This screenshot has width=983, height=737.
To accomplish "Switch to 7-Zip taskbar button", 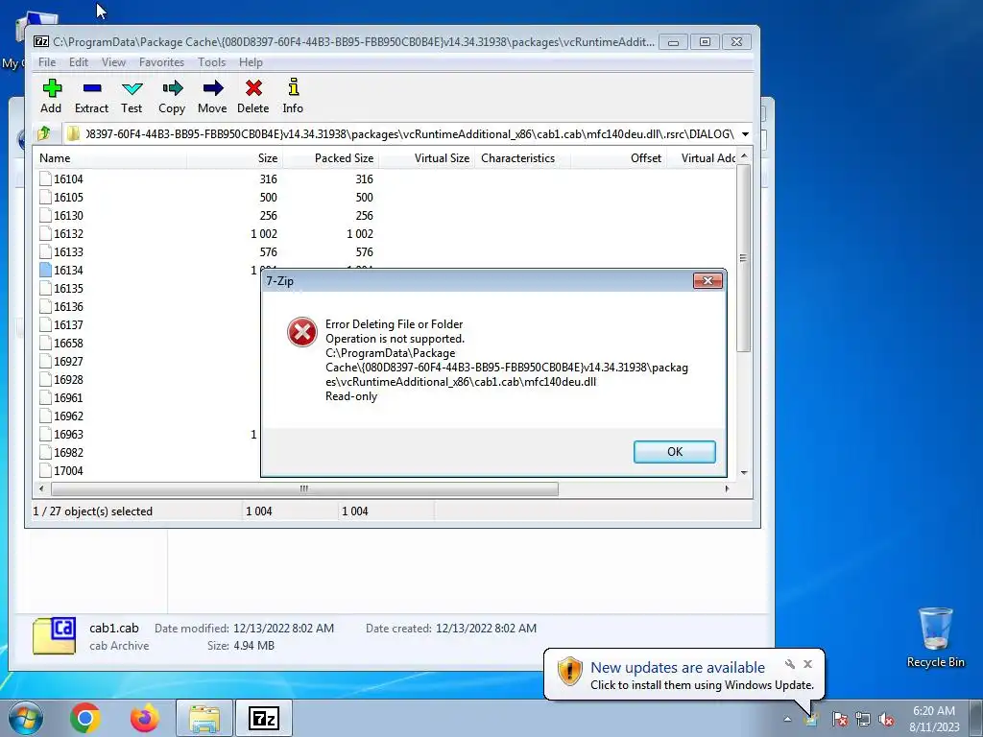I will click(x=264, y=718).
